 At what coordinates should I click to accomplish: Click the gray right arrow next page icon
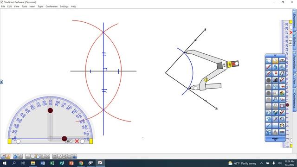[275, 93]
